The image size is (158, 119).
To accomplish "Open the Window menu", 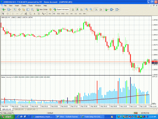I will [x=38, y=6].
